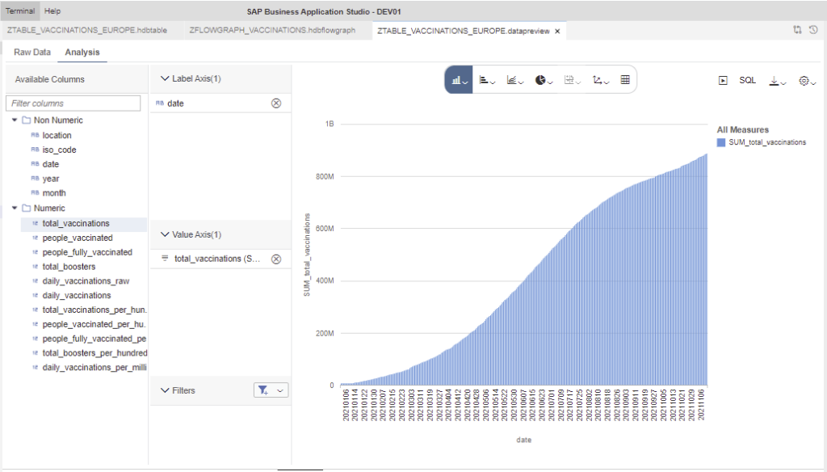
Task: Switch to table view icon
Action: point(625,80)
